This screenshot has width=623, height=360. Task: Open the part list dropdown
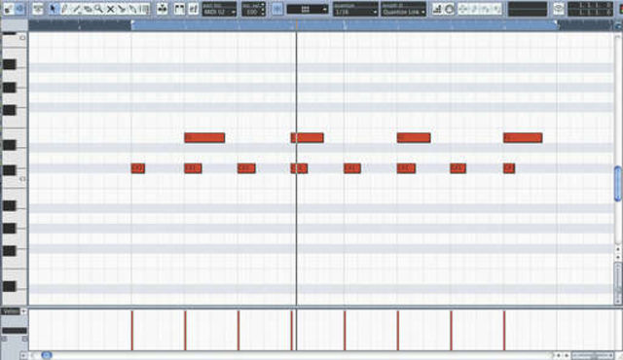pyautogui.click(x=219, y=9)
